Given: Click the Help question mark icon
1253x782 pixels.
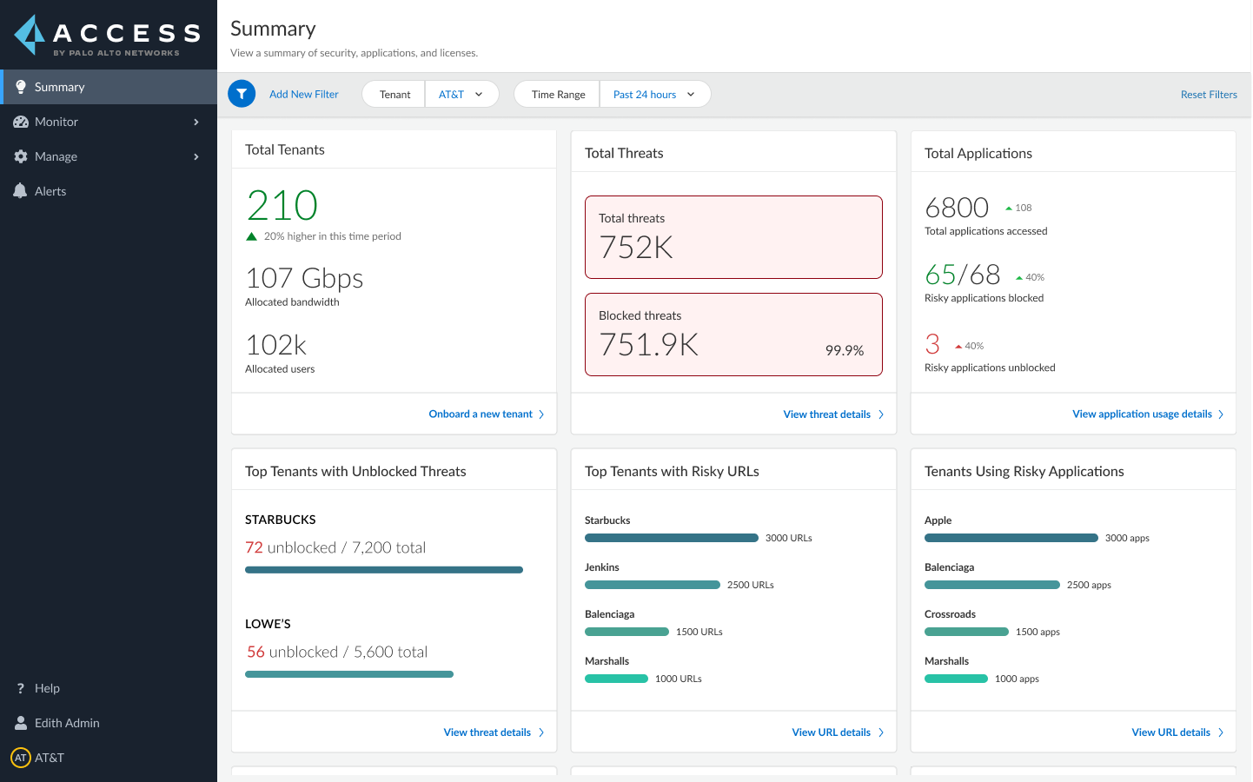Looking at the screenshot, I should (21, 688).
